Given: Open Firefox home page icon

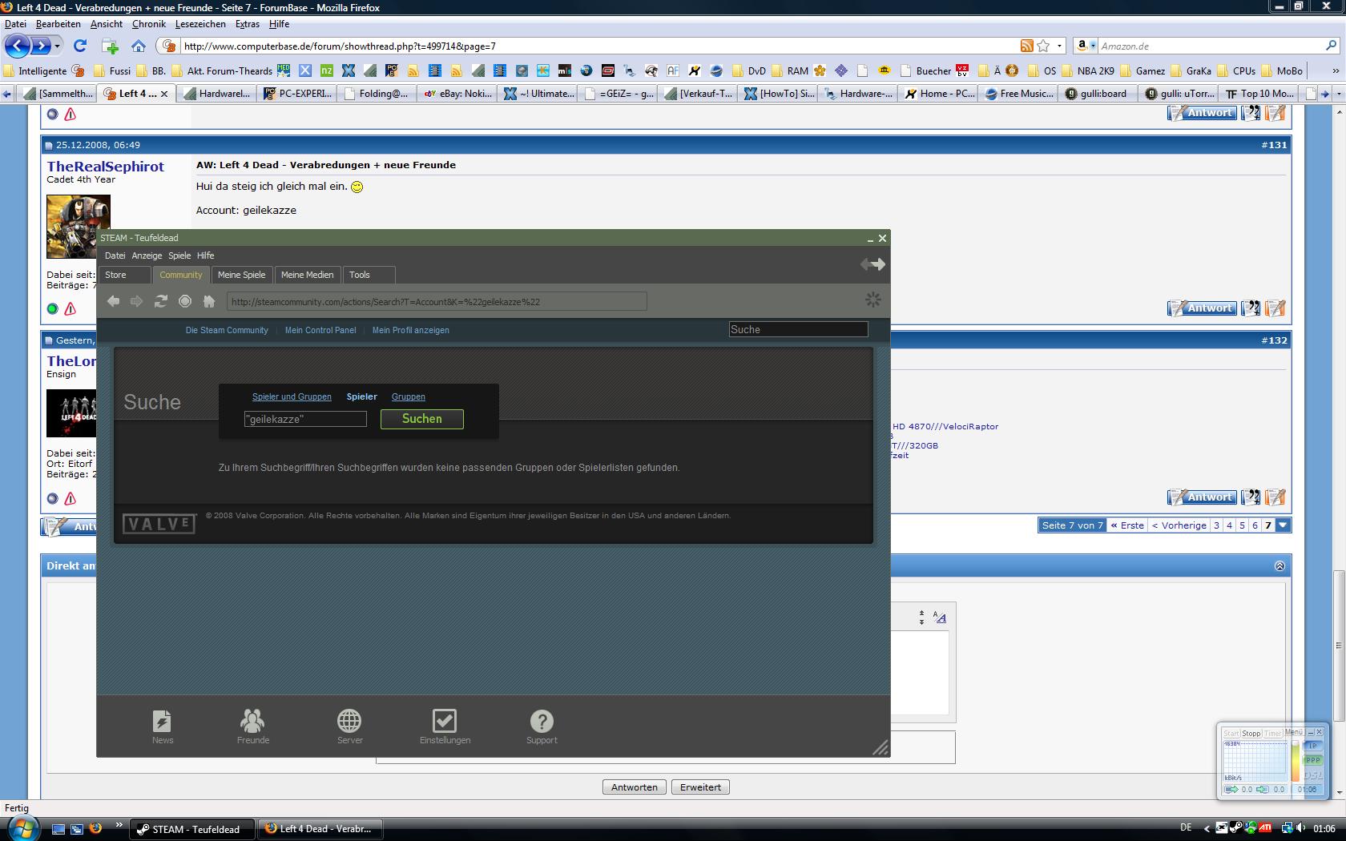Looking at the screenshot, I should [x=139, y=46].
